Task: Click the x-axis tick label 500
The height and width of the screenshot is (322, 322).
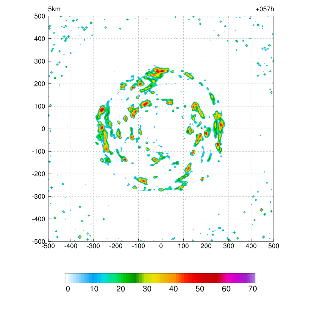Action: 274,246
